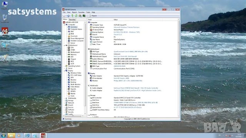Expand the Devices tree node
This screenshot has width=246, height=138.
(x=64, y=107)
